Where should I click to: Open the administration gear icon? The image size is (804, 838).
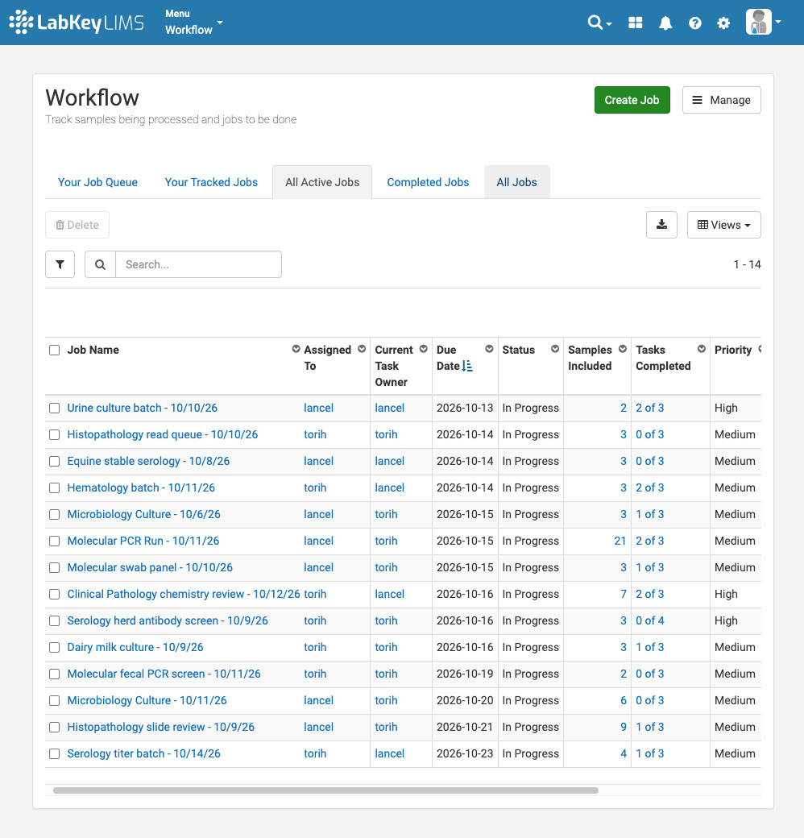point(723,23)
